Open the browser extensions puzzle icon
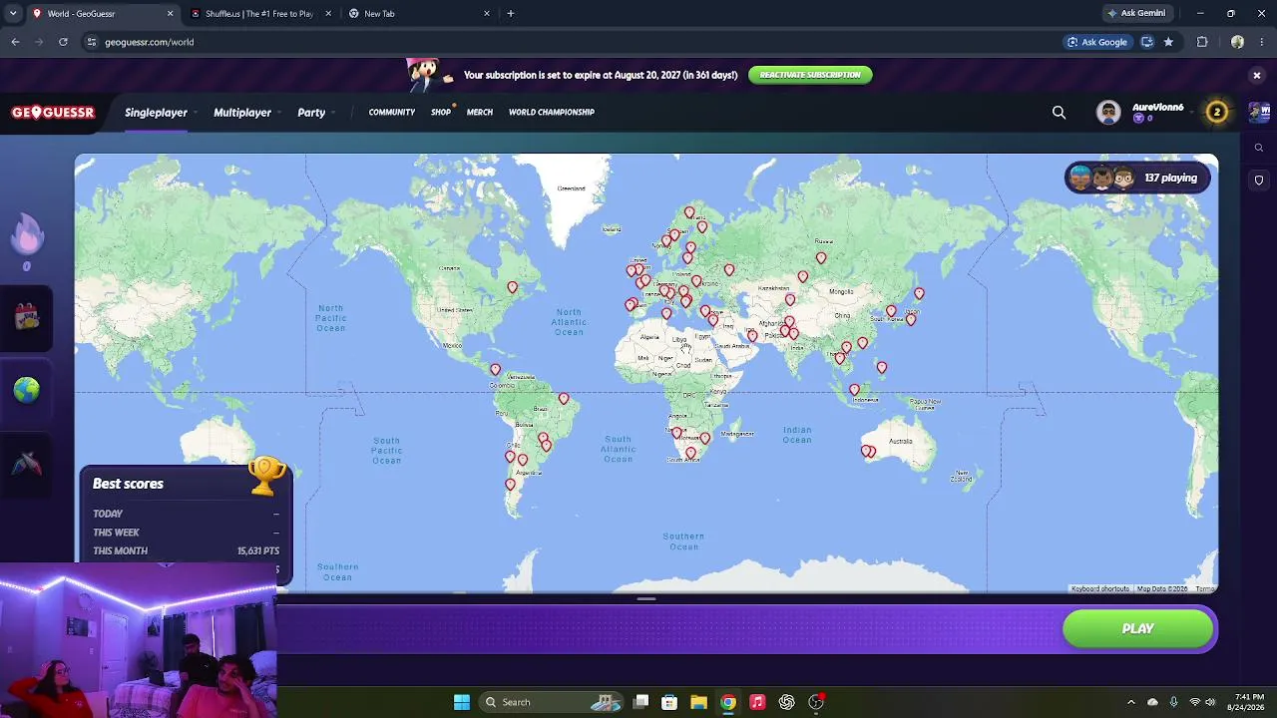 (x=1202, y=42)
